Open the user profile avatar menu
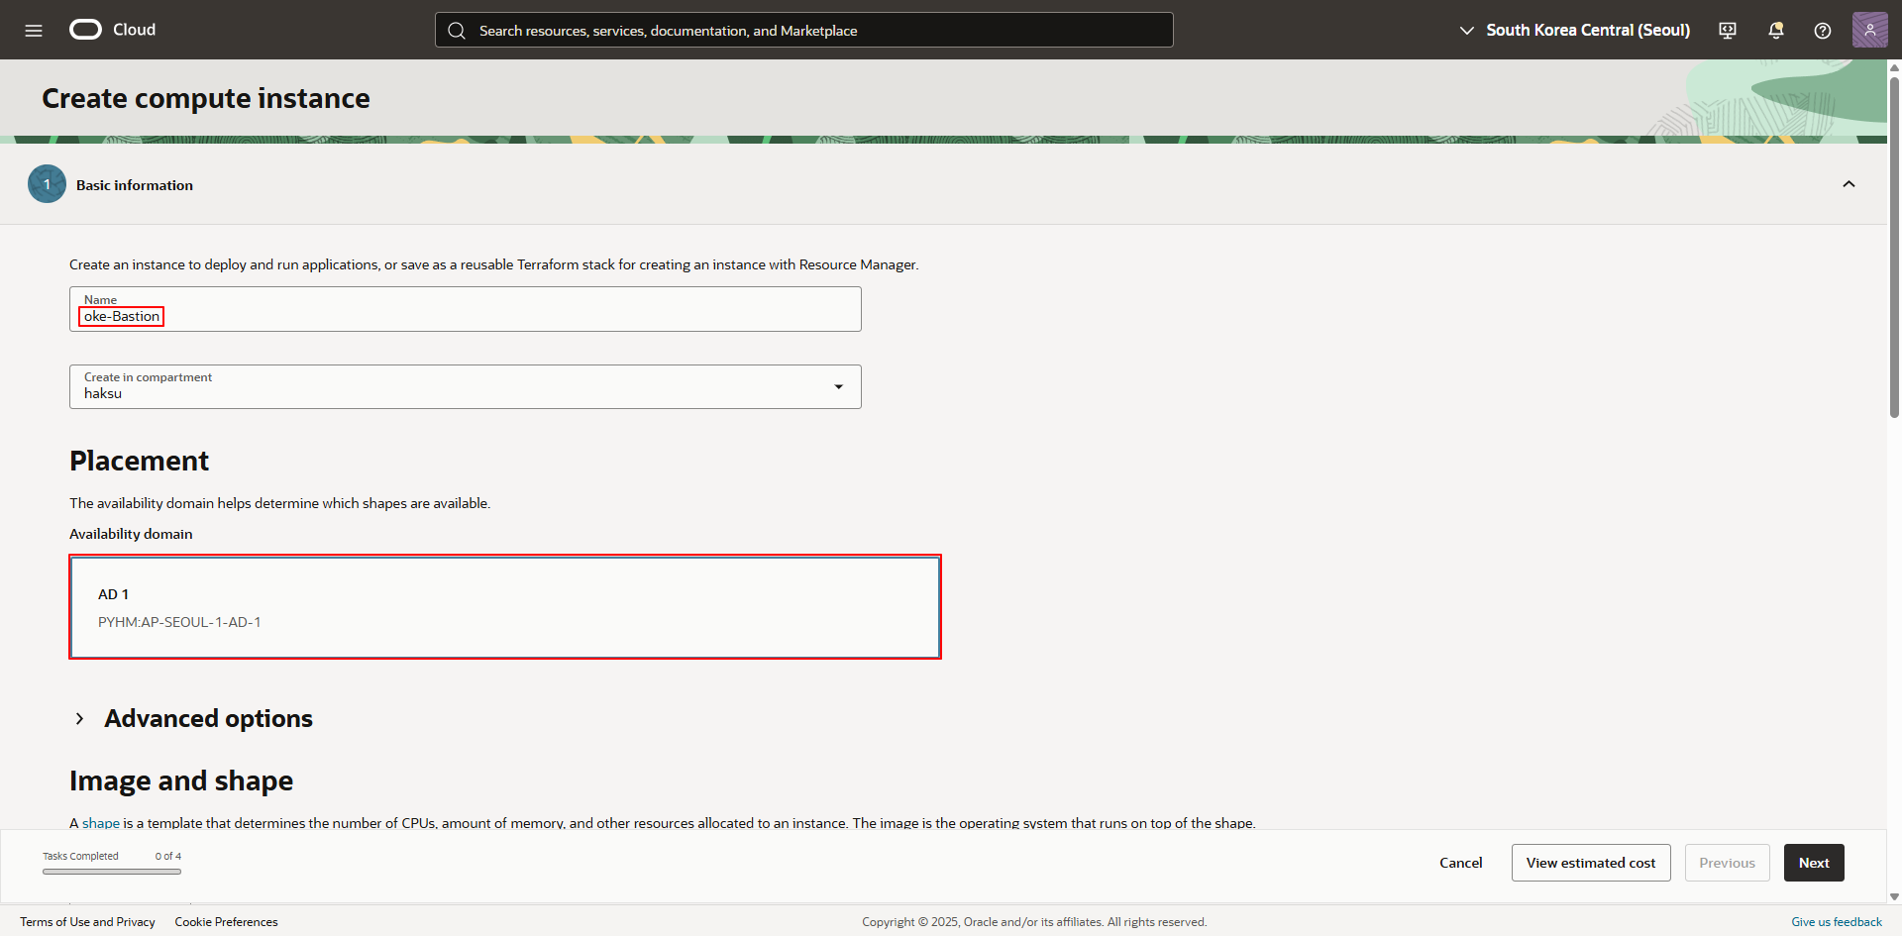The height and width of the screenshot is (936, 1902). pyautogui.click(x=1869, y=30)
